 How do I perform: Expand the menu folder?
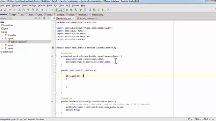click(2, 45)
